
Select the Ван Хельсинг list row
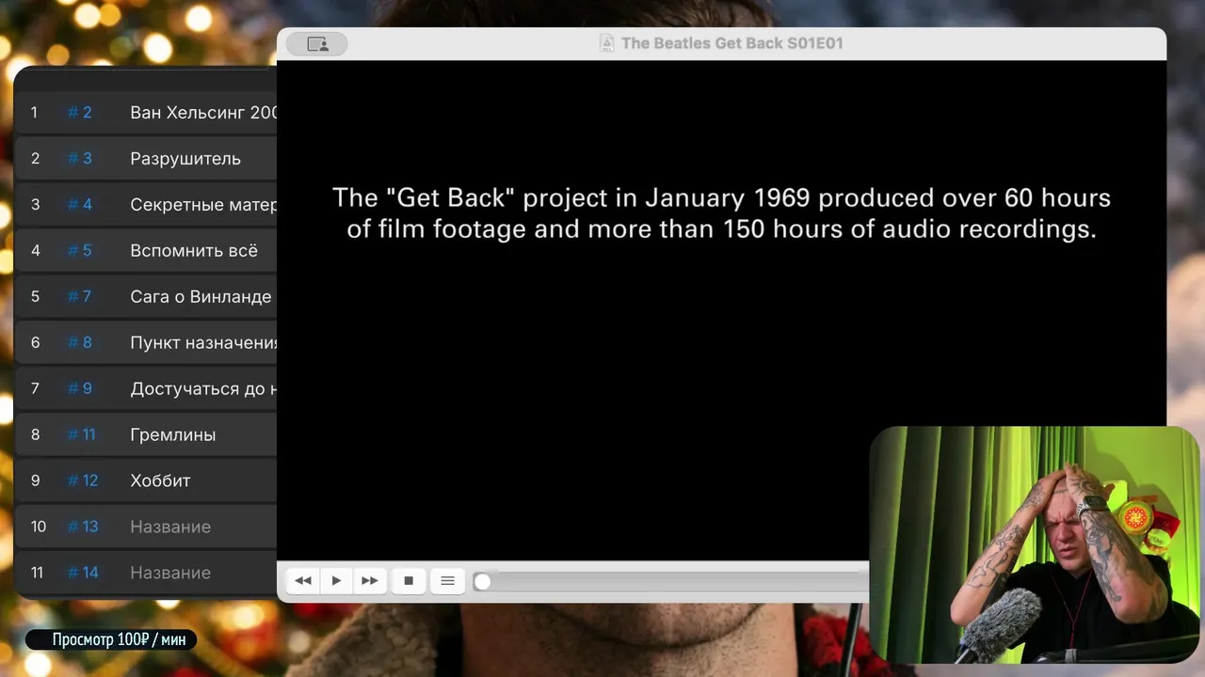[146, 113]
